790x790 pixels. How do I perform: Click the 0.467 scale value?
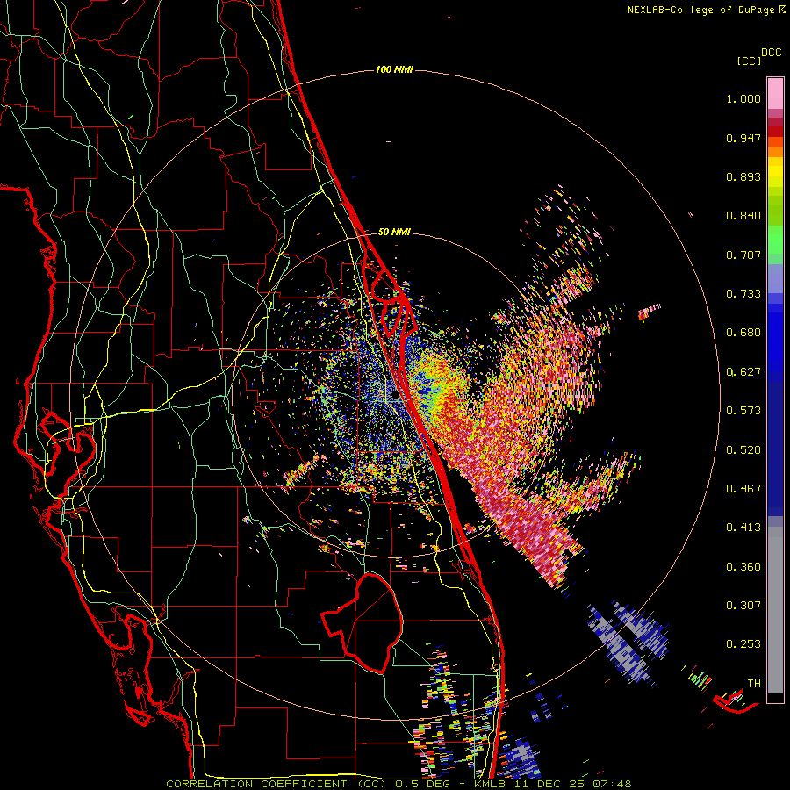coord(743,489)
